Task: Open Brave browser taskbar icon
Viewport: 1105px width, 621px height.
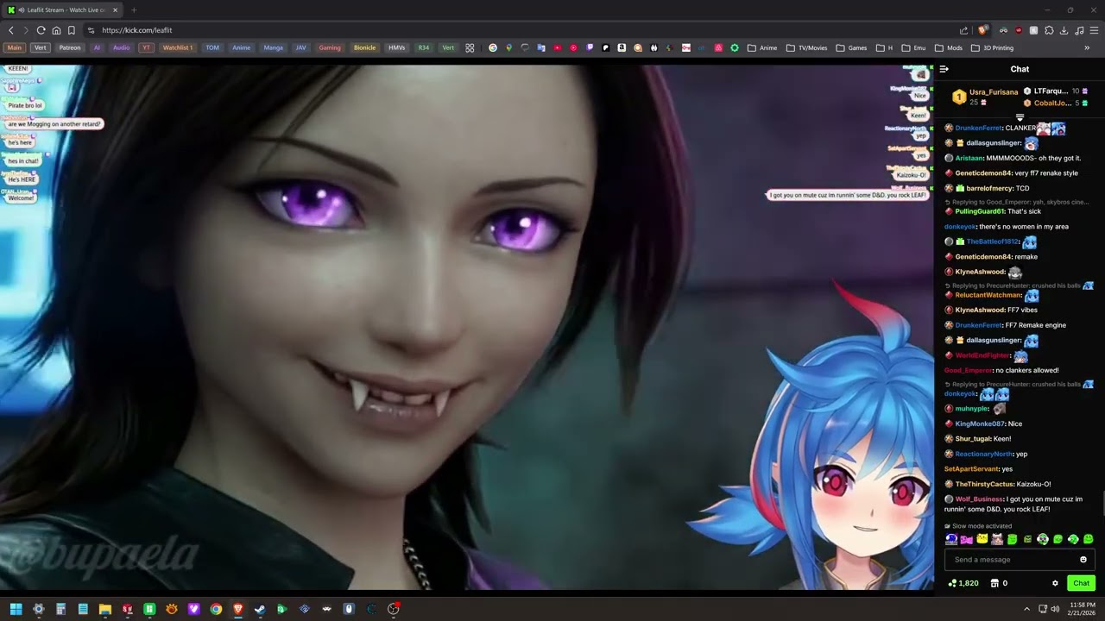Action: click(x=238, y=609)
